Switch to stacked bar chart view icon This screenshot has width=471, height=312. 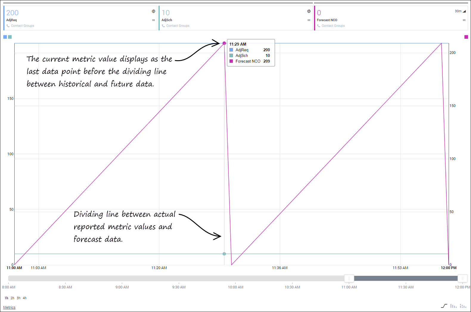point(463,306)
